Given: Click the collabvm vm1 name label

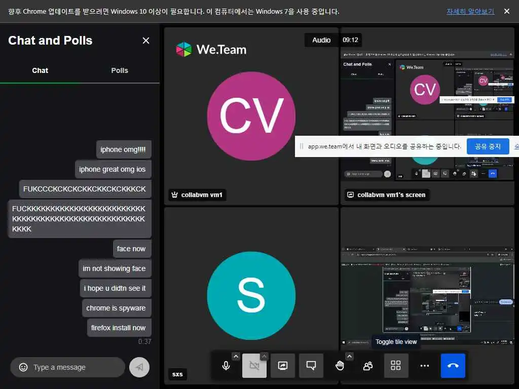Looking at the screenshot, I should pyautogui.click(x=202, y=195).
